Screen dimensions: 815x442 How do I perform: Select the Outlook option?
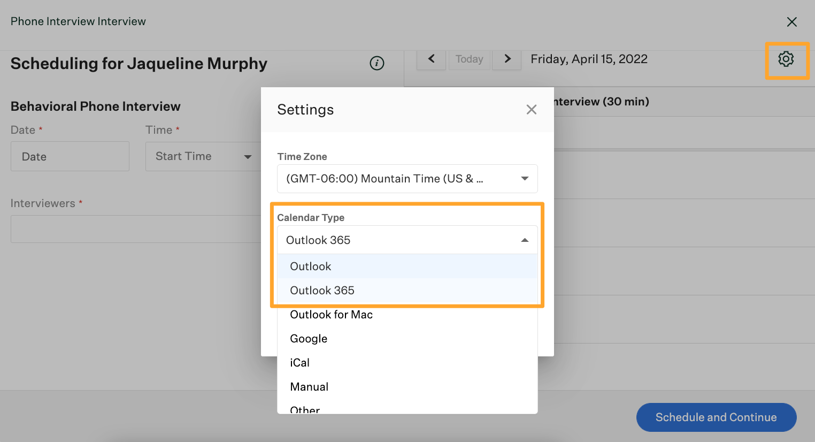(x=310, y=266)
